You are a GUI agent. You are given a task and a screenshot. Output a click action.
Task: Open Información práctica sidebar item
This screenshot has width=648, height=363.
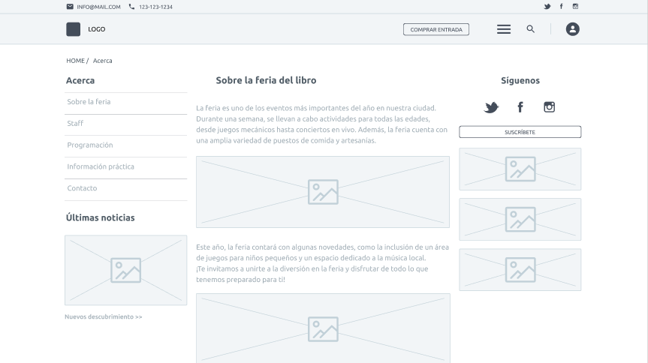(x=125, y=168)
